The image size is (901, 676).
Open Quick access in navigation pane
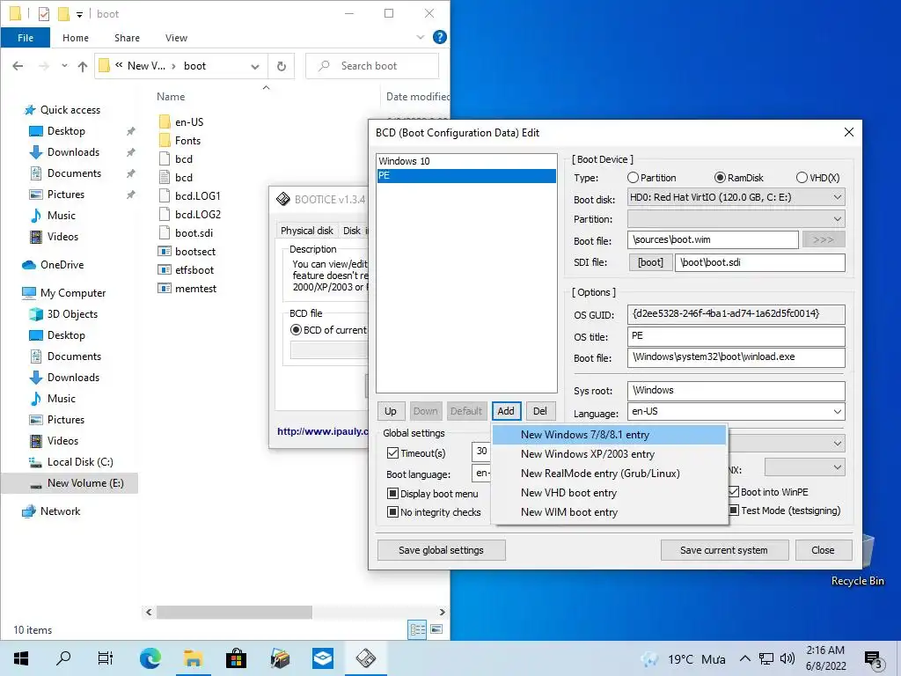tap(70, 110)
